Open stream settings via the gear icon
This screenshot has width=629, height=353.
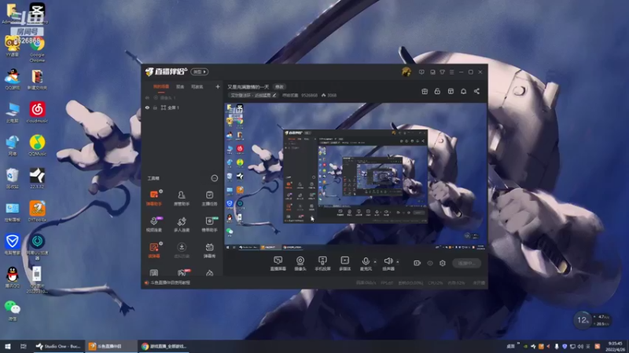[443, 263]
